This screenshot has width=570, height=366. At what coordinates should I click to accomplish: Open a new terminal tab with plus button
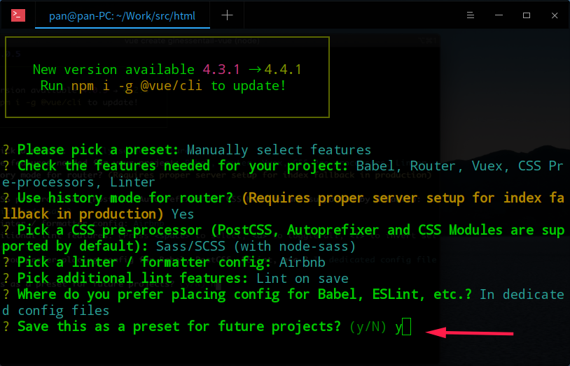click(x=228, y=15)
